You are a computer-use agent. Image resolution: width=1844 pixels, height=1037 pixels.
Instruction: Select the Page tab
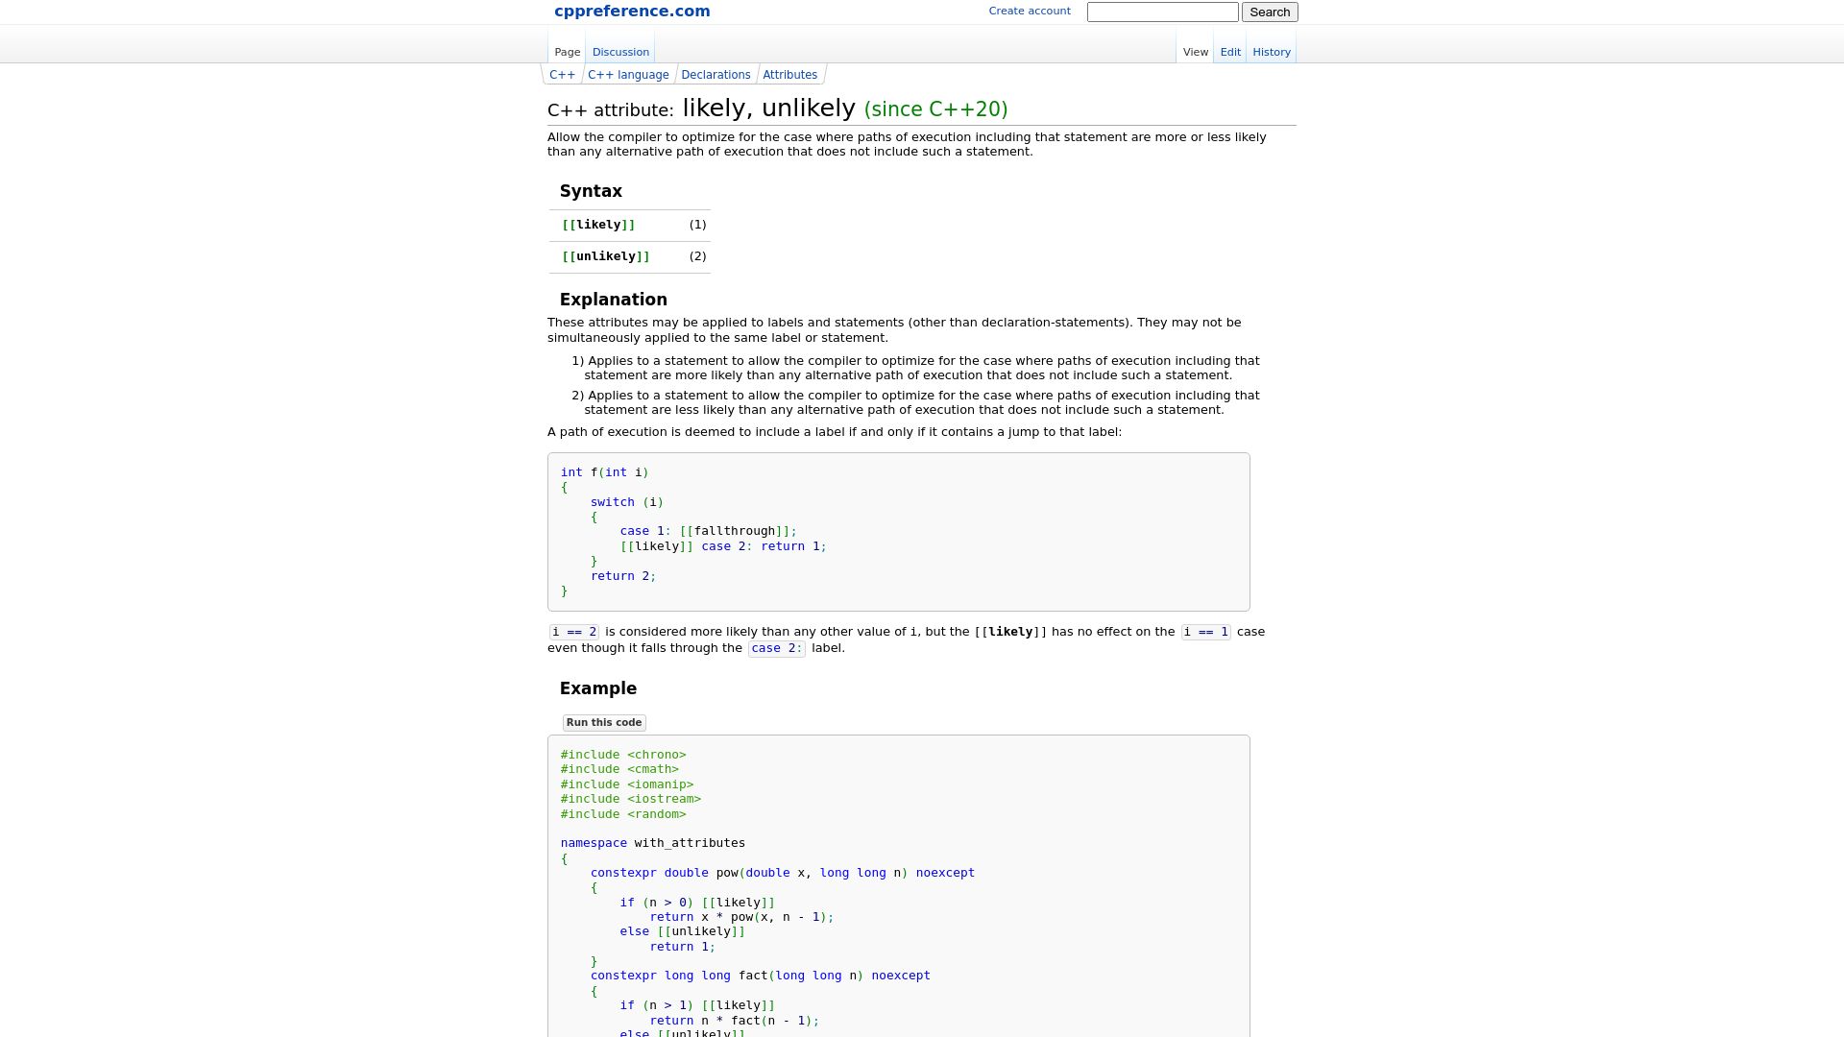coord(568,52)
